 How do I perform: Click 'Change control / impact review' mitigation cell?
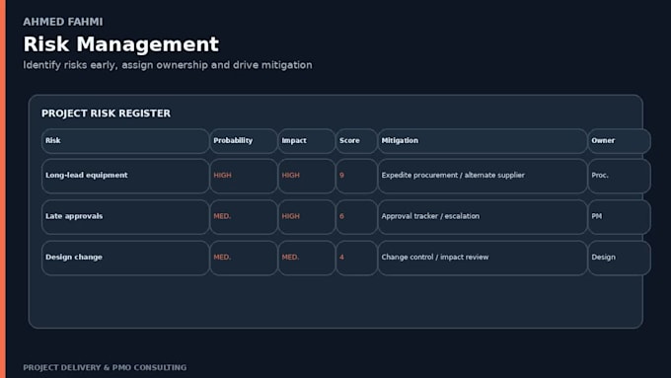pyautogui.click(x=483, y=258)
